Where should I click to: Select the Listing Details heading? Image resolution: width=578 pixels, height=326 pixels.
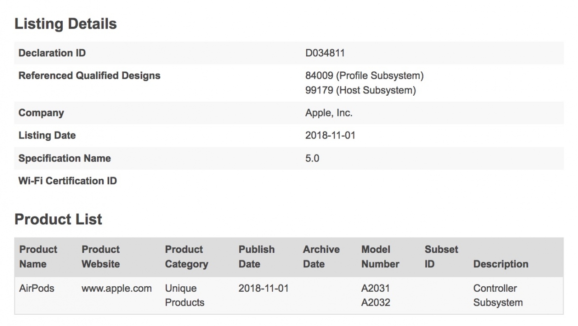65,24
